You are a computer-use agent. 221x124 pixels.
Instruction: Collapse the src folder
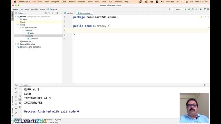[x=18, y=25]
